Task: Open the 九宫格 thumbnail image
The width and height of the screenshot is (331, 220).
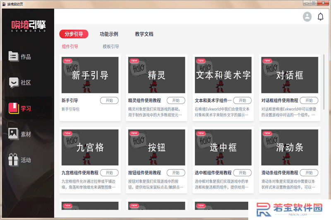Action: pos(90,147)
